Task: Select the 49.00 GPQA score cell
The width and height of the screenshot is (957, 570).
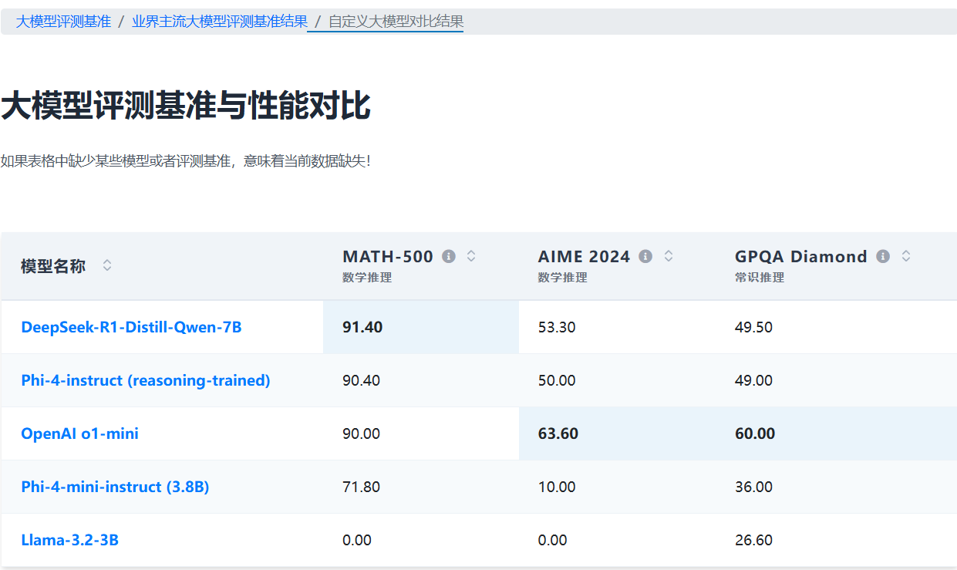Action: [x=836, y=380]
